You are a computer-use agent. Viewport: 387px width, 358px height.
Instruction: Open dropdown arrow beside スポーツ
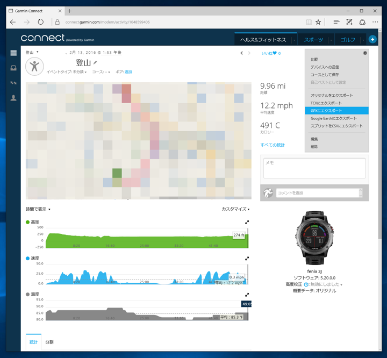(x=331, y=40)
